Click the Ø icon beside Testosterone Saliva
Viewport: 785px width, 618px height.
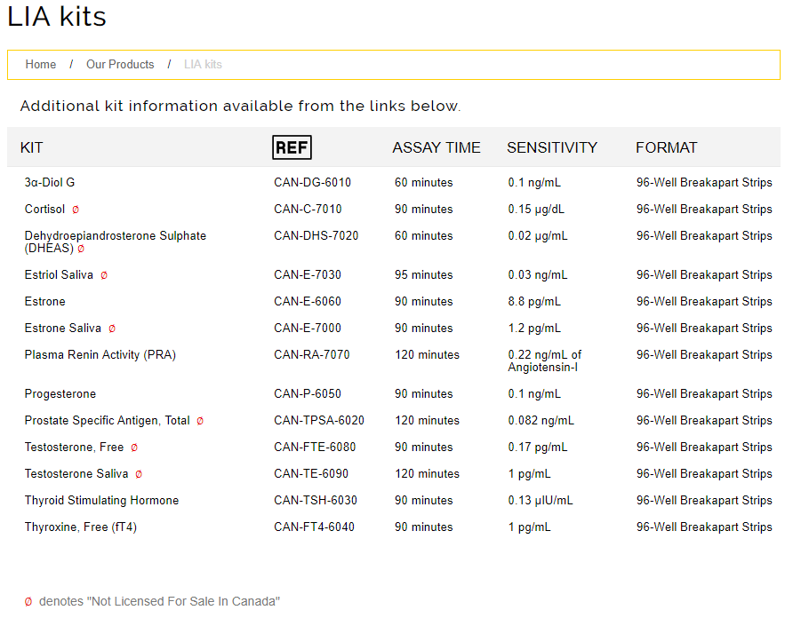click(x=139, y=474)
